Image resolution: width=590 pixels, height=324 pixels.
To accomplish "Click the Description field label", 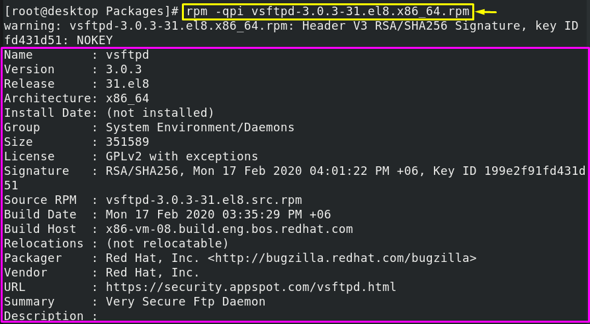I will (x=44, y=316).
